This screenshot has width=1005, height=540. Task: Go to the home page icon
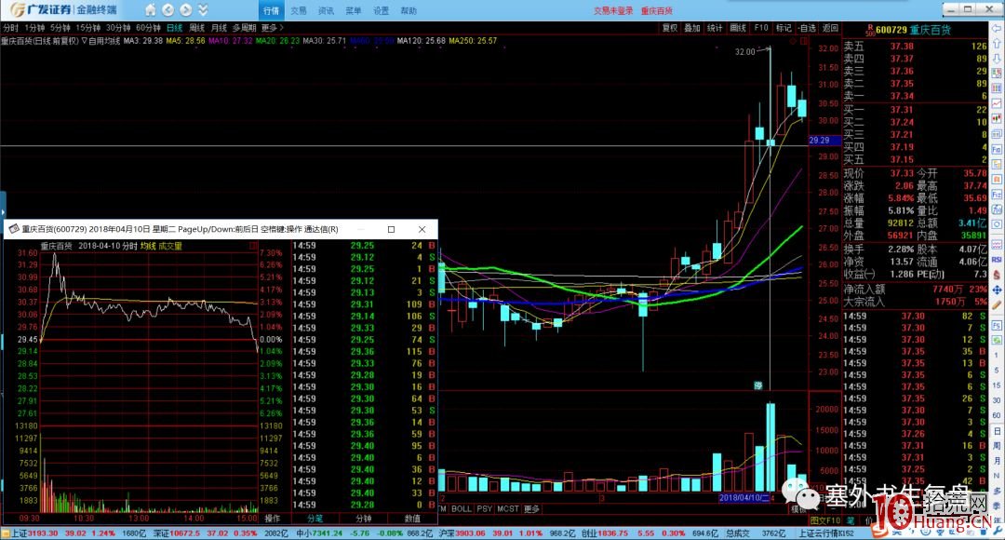(x=150, y=9)
